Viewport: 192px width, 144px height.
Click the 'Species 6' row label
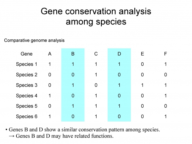26,116
